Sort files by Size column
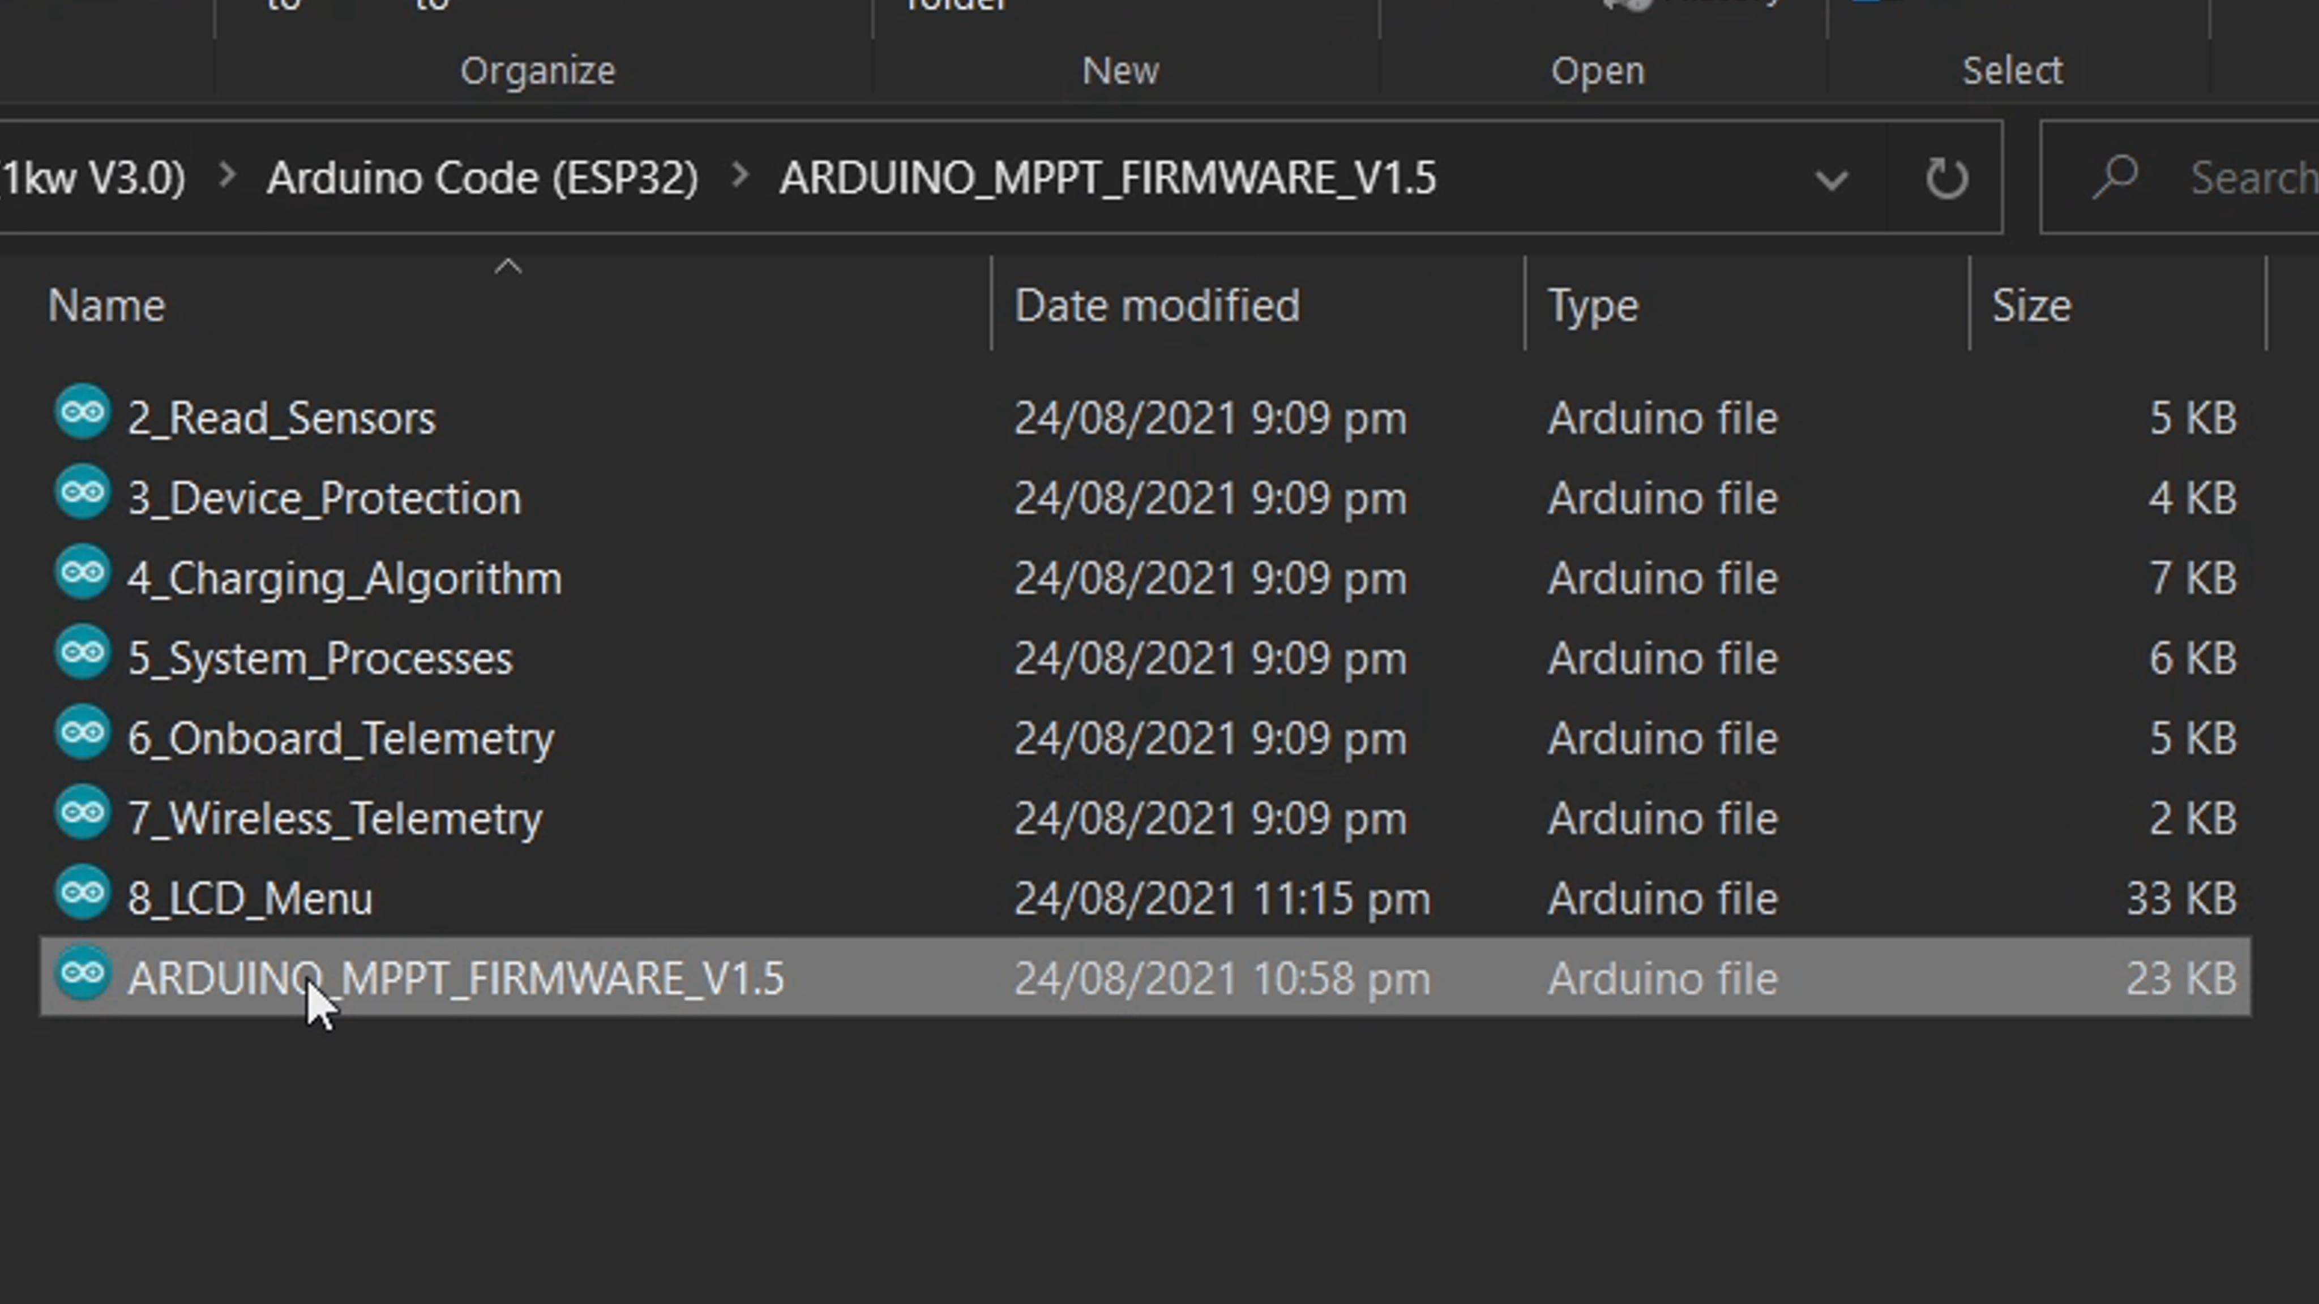2319x1304 pixels. pos(2031,306)
